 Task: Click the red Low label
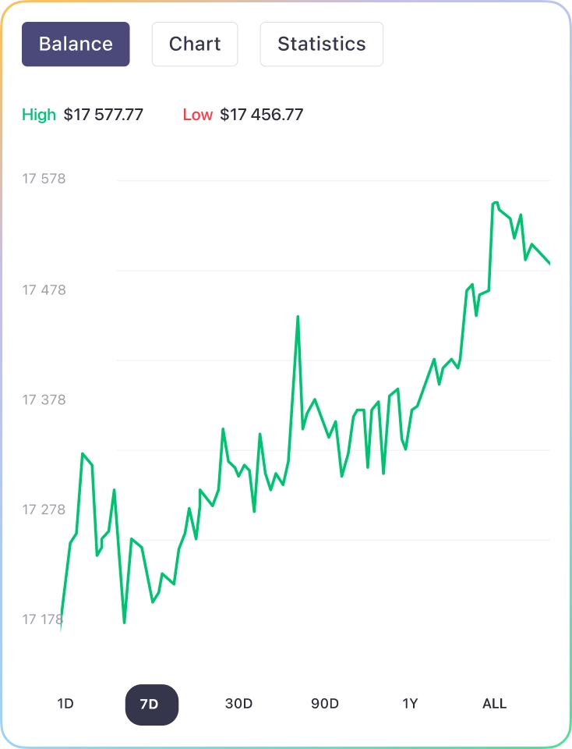tap(197, 115)
